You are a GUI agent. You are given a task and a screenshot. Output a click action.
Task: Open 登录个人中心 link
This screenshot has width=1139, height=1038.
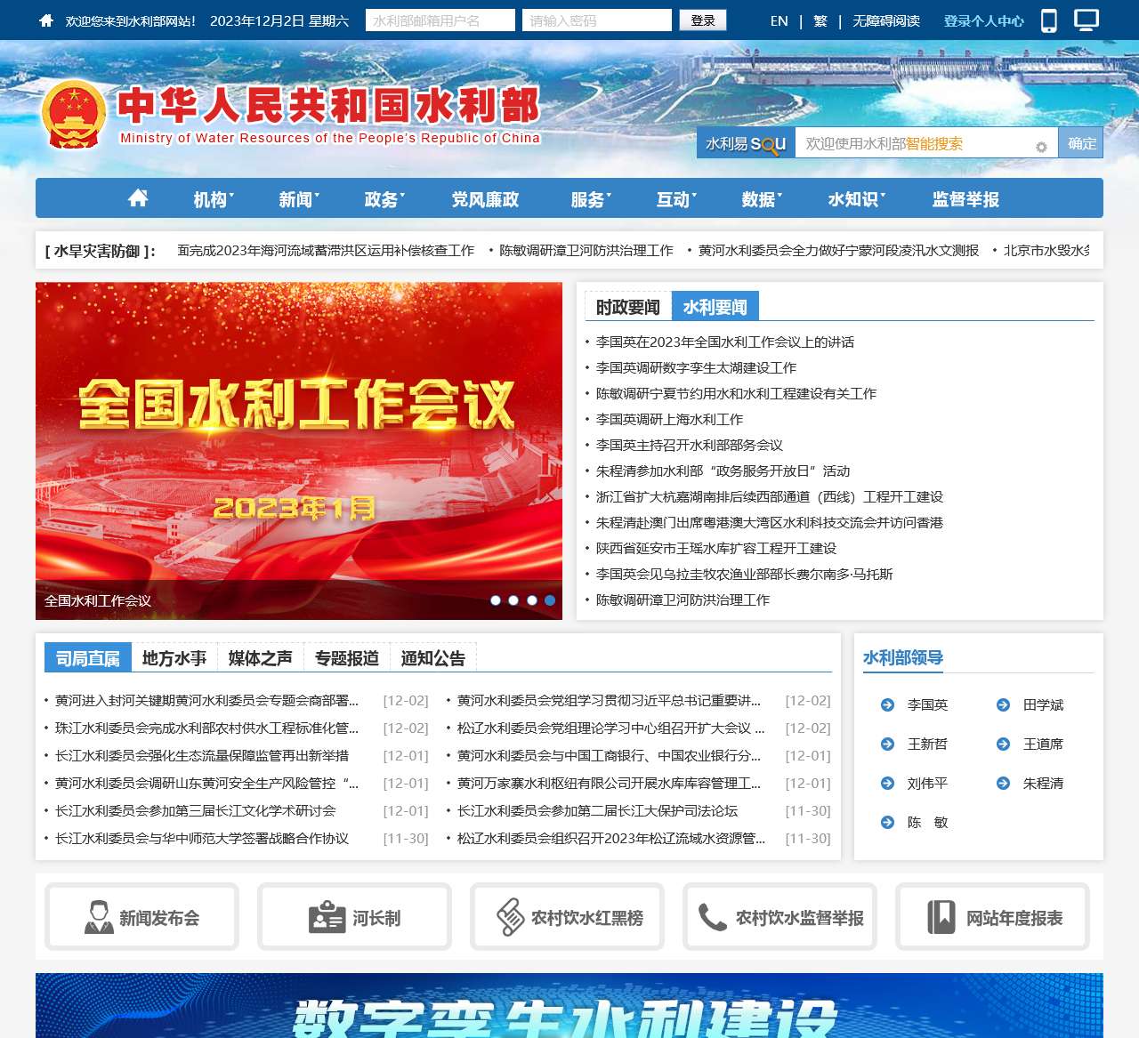(984, 20)
